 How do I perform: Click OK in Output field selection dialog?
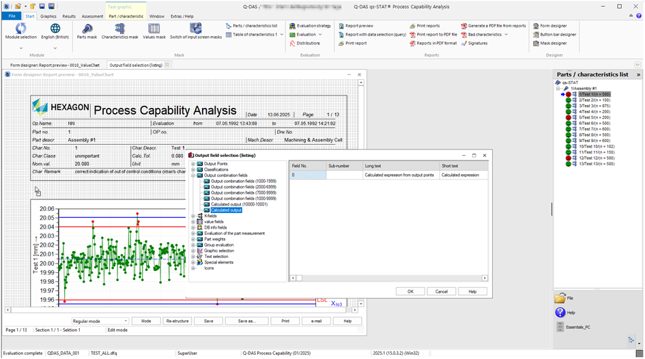(410, 291)
